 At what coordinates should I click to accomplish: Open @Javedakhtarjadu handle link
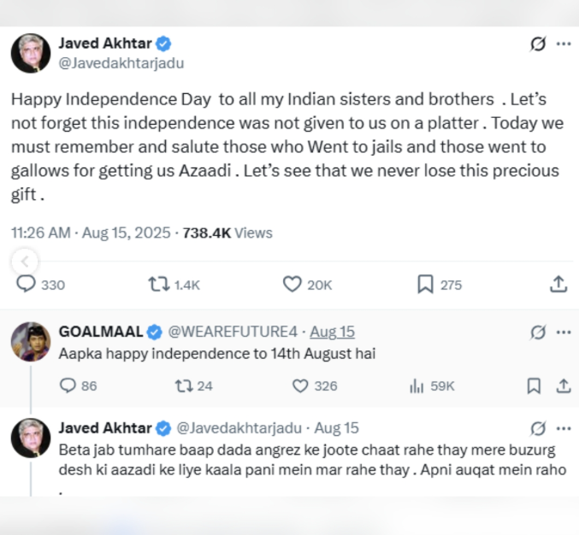coord(120,63)
